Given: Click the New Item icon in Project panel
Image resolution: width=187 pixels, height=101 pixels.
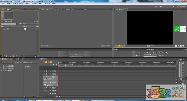Looking at the screenshot, I should (x=16, y=56).
